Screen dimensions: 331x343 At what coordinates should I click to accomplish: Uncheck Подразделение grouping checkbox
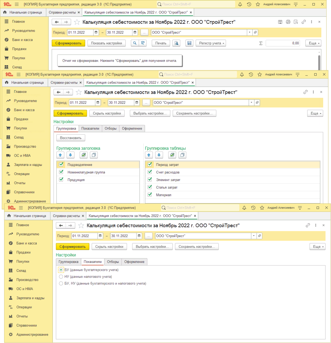[61, 164]
